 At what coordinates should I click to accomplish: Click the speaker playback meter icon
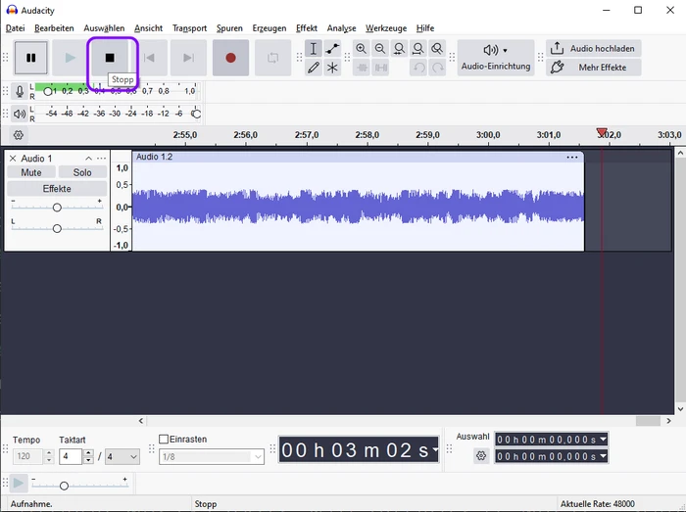20,114
